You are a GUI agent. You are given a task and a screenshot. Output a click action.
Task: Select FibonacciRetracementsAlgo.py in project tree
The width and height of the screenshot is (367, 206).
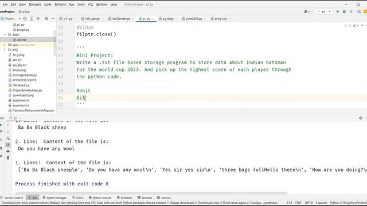point(33,110)
